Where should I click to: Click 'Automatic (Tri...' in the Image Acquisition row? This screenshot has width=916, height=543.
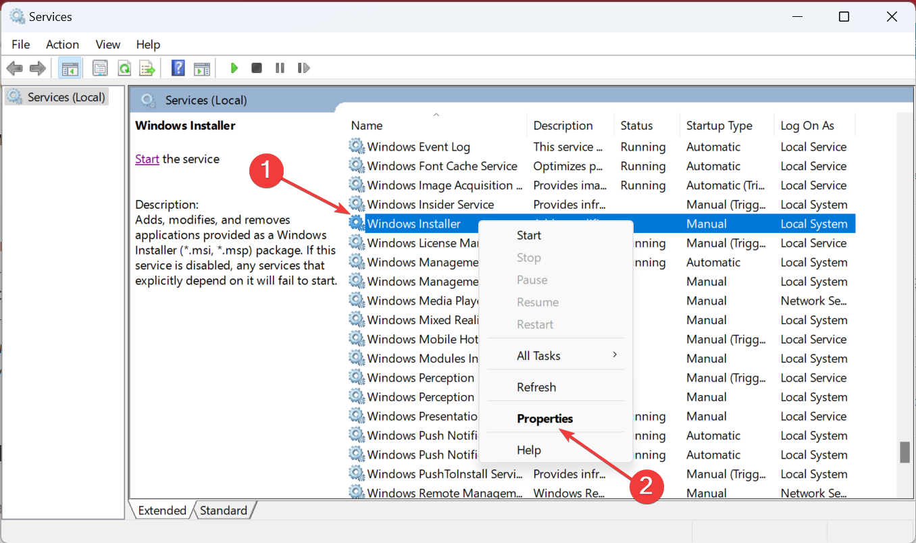pyautogui.click(x=727, y=185)
